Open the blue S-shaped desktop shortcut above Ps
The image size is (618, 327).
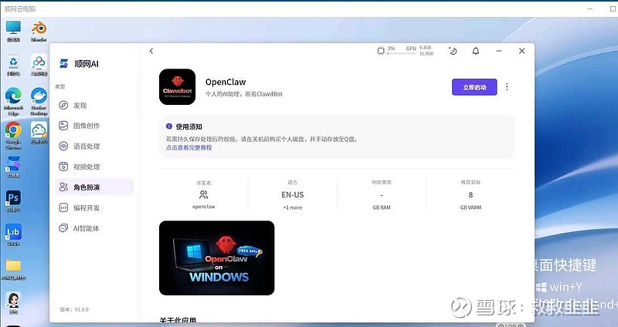click(13, 167)
